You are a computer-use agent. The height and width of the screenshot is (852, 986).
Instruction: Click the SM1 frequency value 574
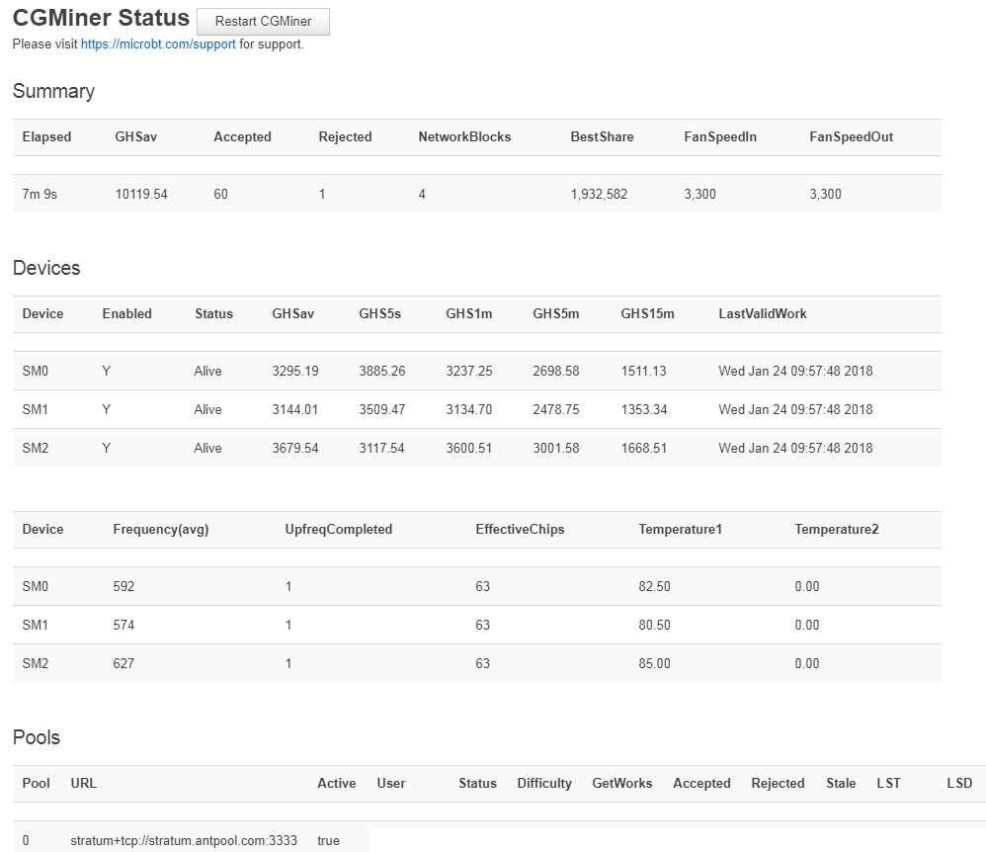[123, 625]
